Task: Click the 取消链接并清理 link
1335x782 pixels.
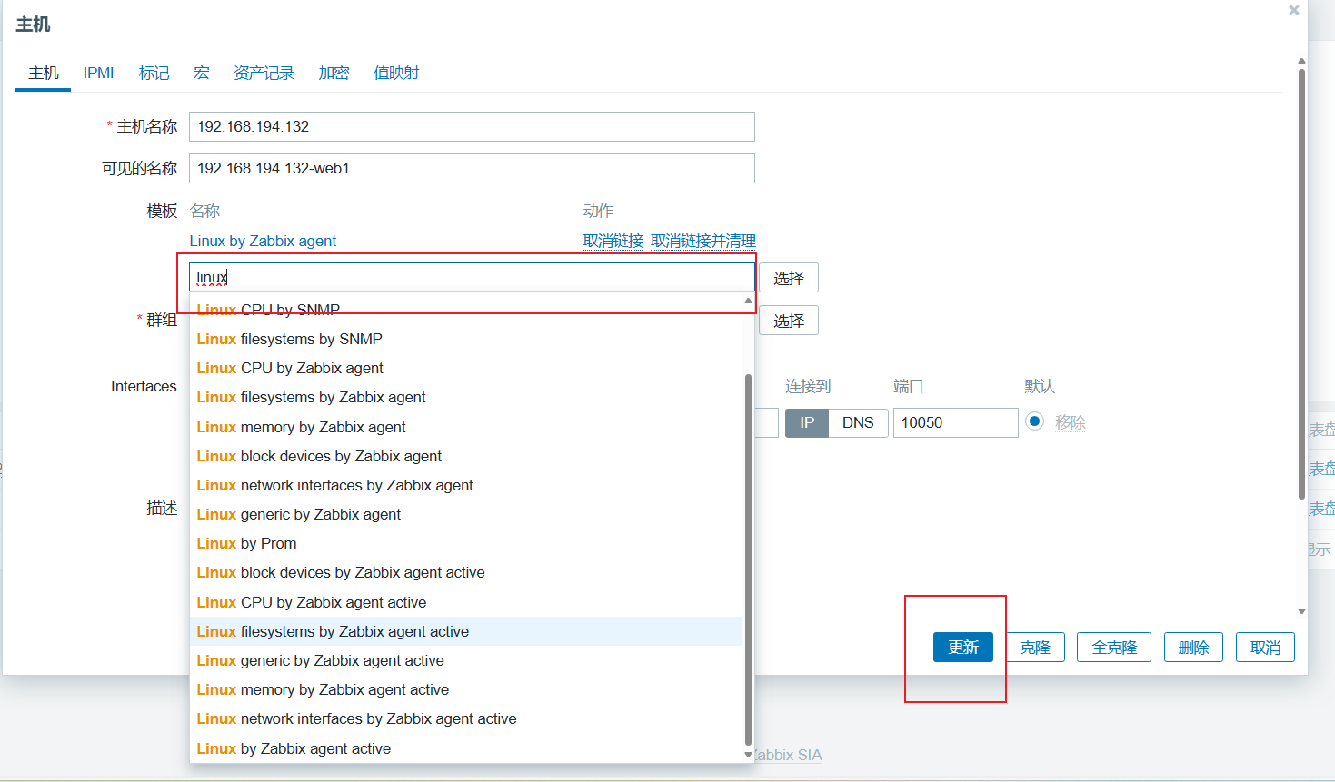Action: tap(703, 241)
